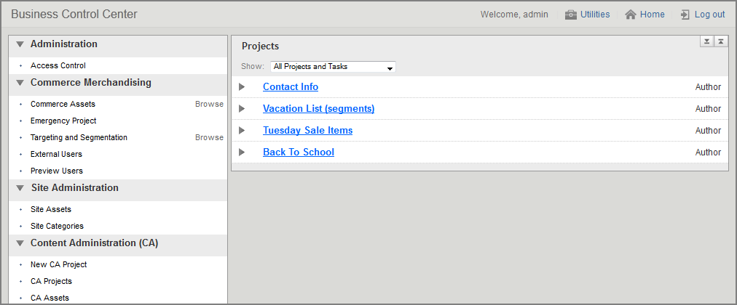Click the Home house icon
The height and width of the screenshot is (305, 737).
click(x=631, y=15)
